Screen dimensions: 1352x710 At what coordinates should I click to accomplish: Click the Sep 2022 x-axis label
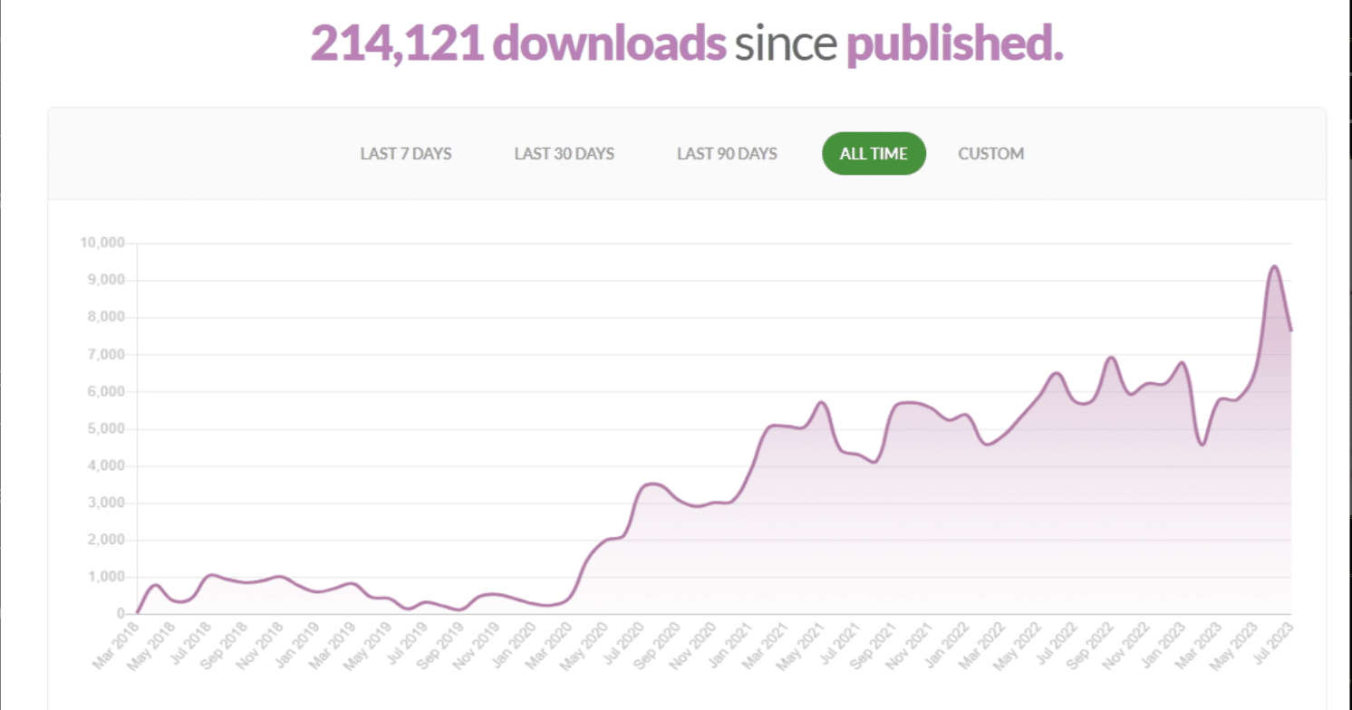coord(1088,645)
